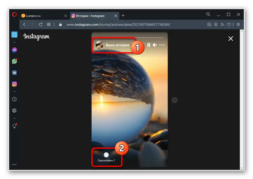Open WhatsApp in the sidebar
Image resolution: width=253 pixels, height=179 pixels.
(14, 61)
